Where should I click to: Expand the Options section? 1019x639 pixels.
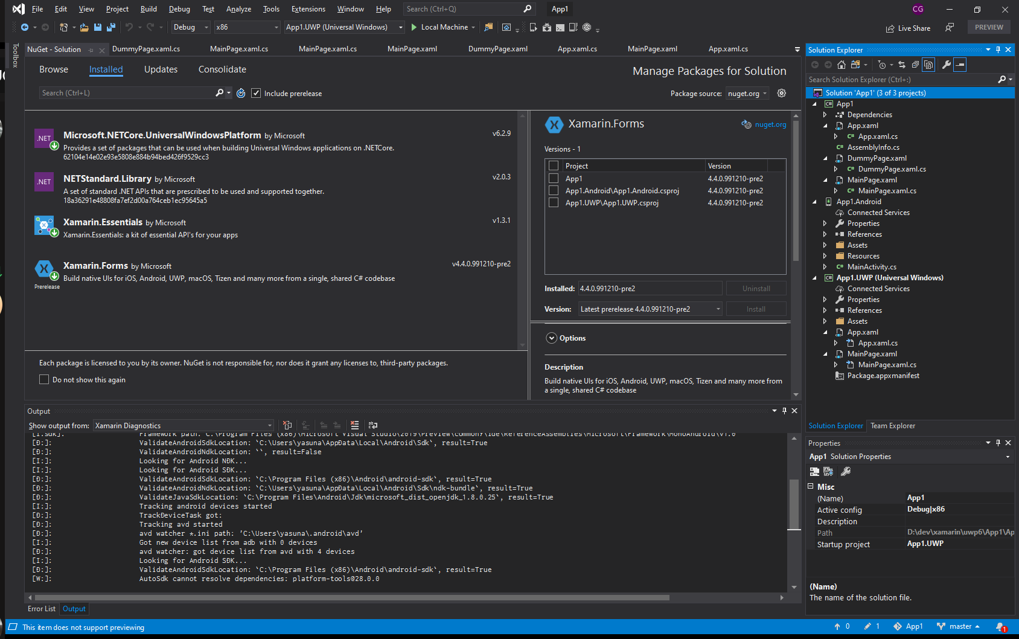pos(552,338)
